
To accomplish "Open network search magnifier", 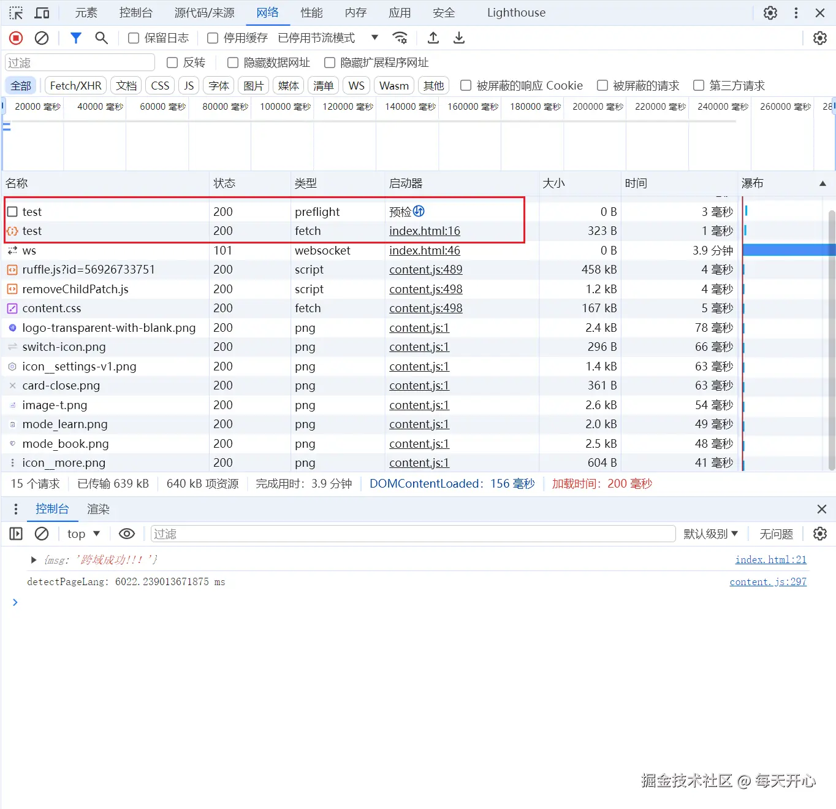I will pos(102,38).
